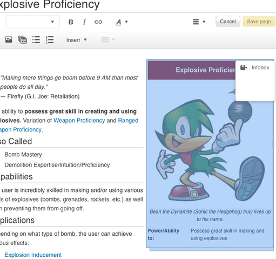Viewport: 276px width, 259px height.
Task: Expand the Insert menu
Action: (x=76, y=40)
